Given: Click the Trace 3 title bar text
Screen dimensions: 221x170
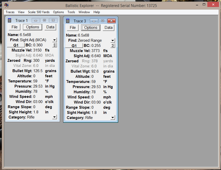Looking at the screenshot, I should tap(80, 21).
